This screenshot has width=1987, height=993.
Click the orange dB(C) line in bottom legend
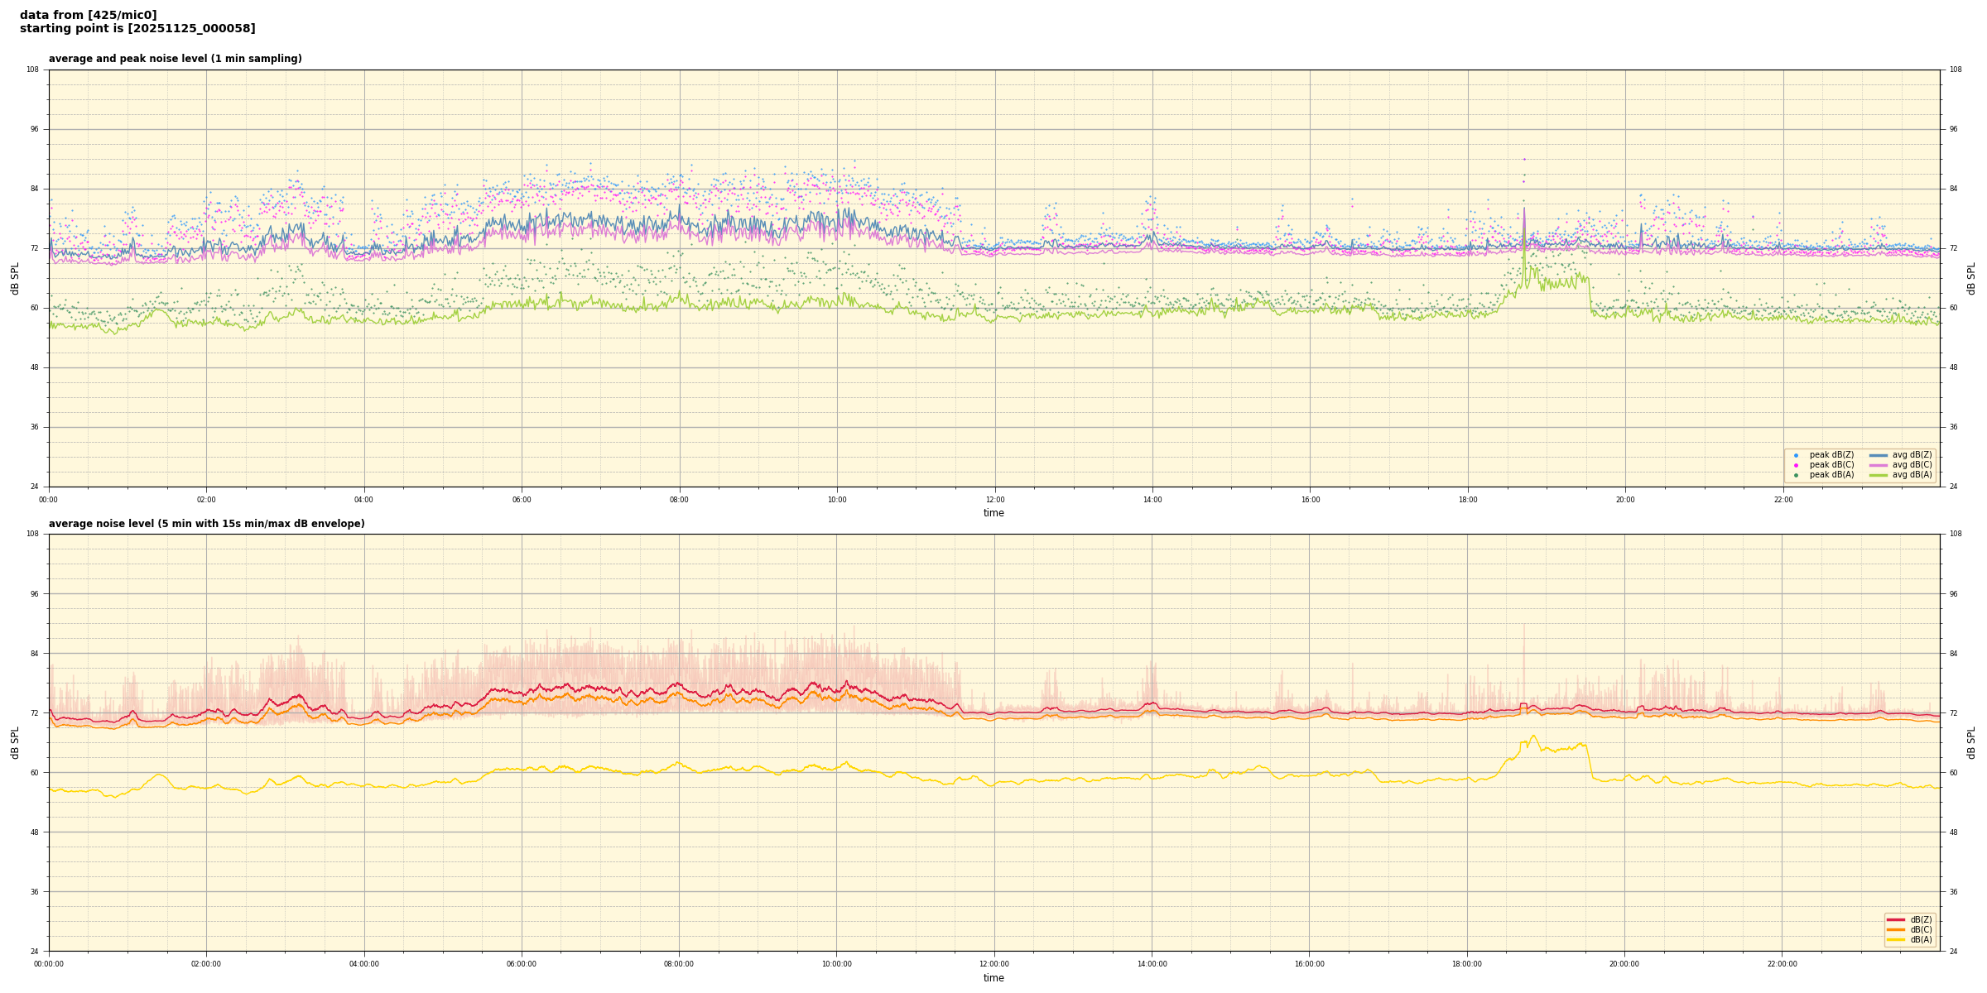tap(1895, 929)
